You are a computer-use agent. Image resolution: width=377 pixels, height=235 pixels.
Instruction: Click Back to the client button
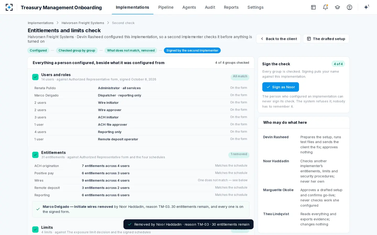click(279, 39)
